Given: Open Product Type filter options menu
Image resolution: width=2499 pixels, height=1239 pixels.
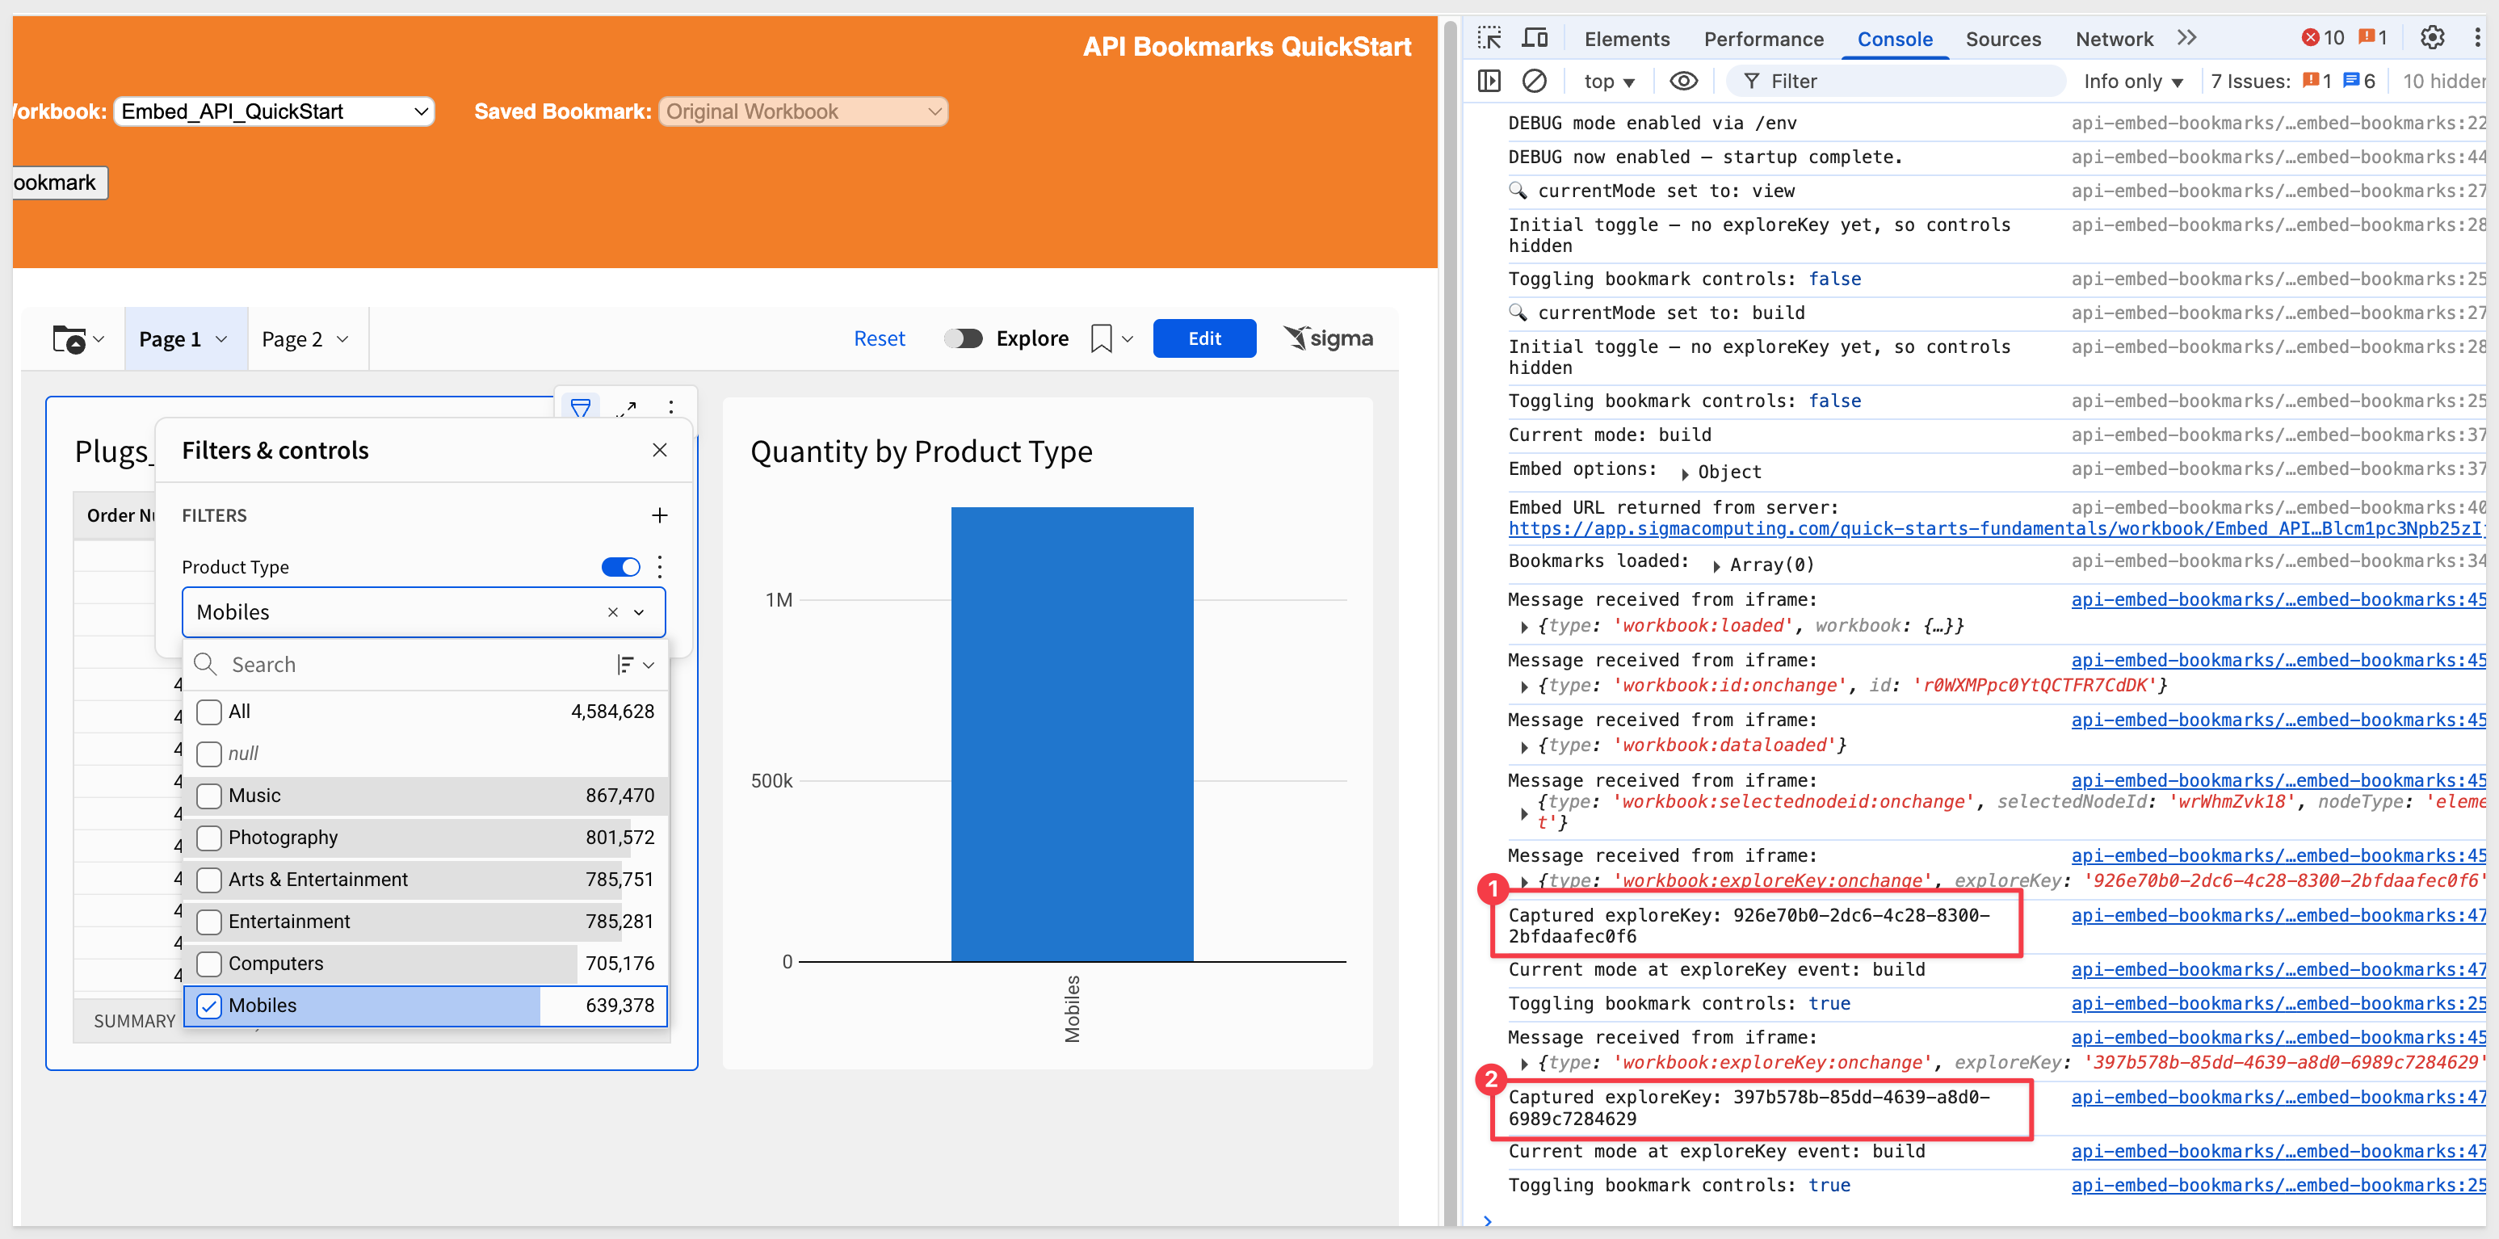Looking at the screenshot, I should 660,567.
